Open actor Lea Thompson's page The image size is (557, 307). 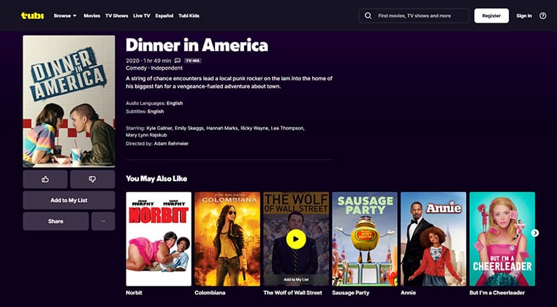click(287, 128)
